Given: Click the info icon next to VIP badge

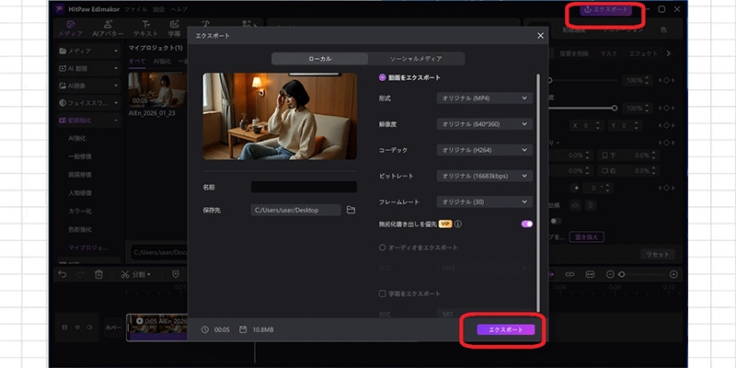Looking at the screenshot, I should click(458, 224).
